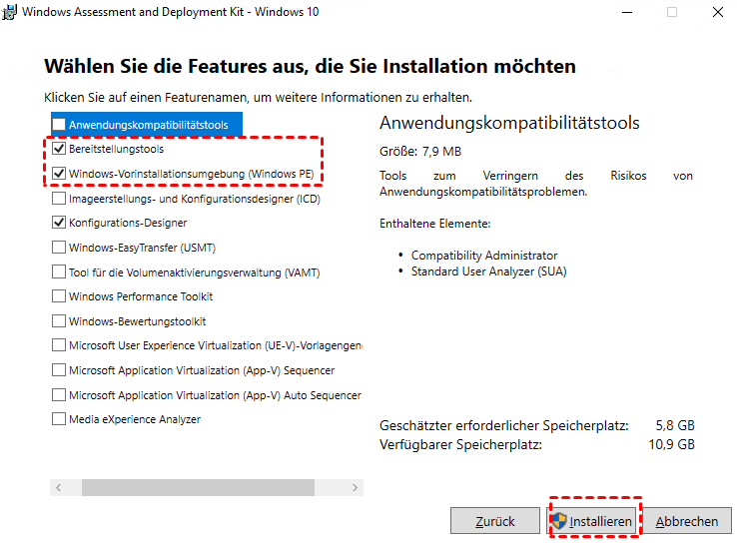Click the installer icon in the title bar

tap(9, 12)
